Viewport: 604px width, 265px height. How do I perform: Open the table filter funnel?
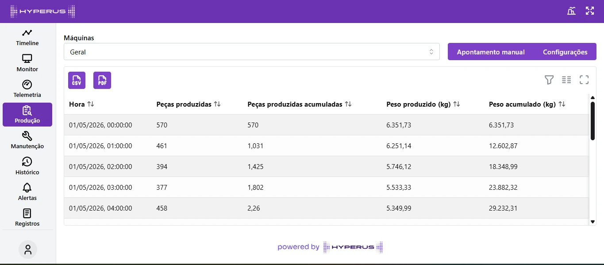tap(549, 80)
